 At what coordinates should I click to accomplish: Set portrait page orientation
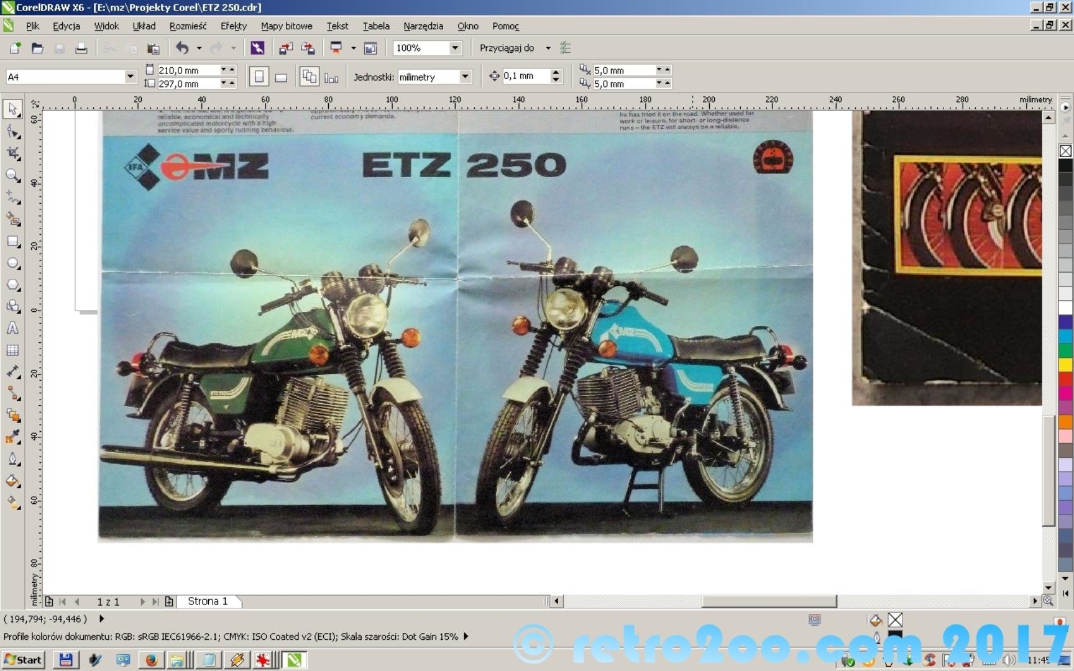point(259,77)
